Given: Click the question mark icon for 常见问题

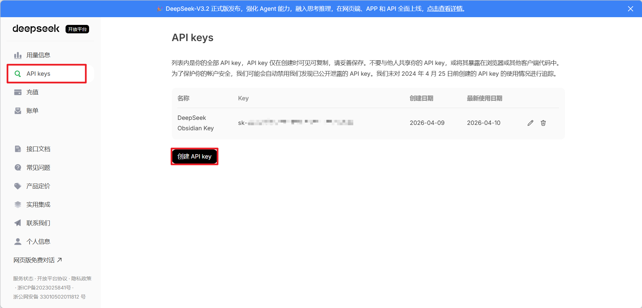Looking at the screenshot, I should coord(18,167).
